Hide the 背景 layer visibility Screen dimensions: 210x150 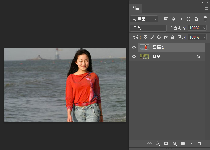[134, 57]
